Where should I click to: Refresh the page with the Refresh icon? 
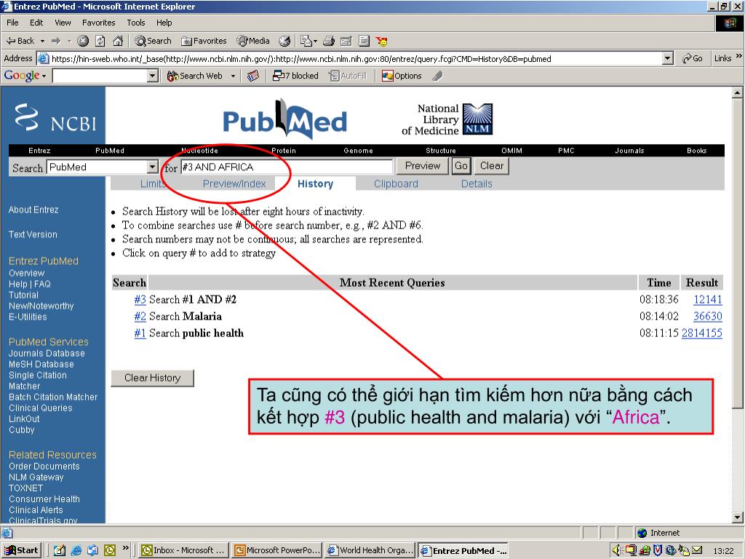(100, 41)
